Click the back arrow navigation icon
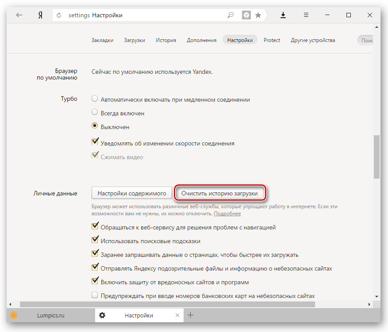This screenshot has width=388, height=332. [19, 15]
